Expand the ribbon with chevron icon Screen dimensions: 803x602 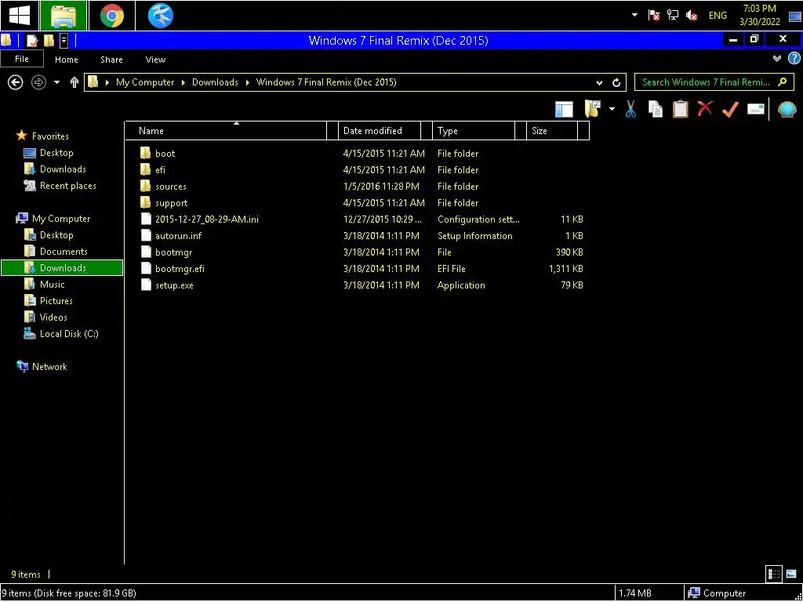tap(777, 58)
